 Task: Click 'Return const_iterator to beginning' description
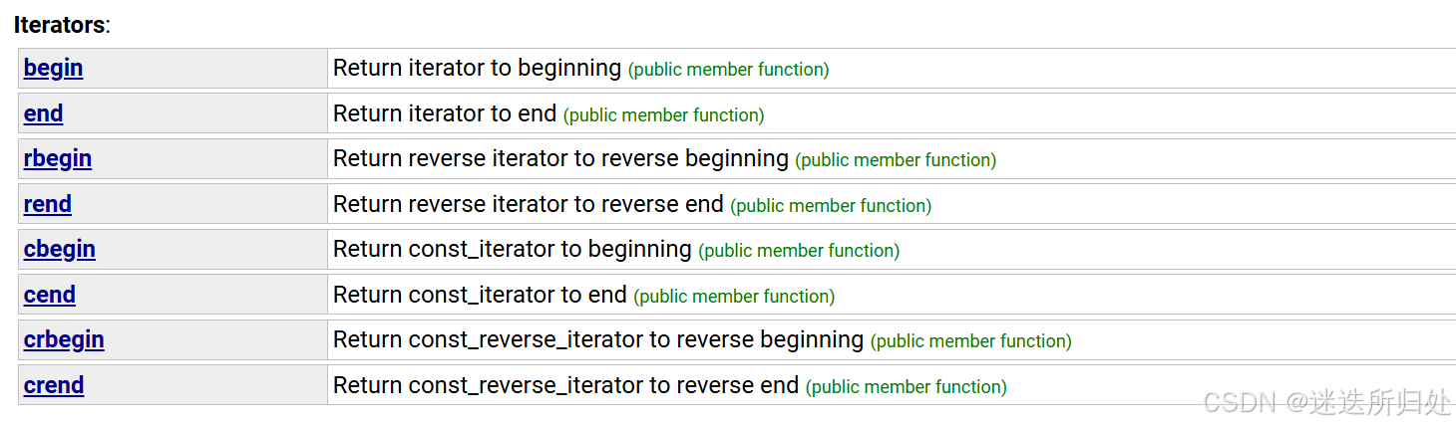(513, 250)
